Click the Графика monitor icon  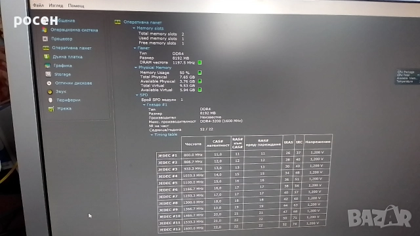click(x=47, y=66)
